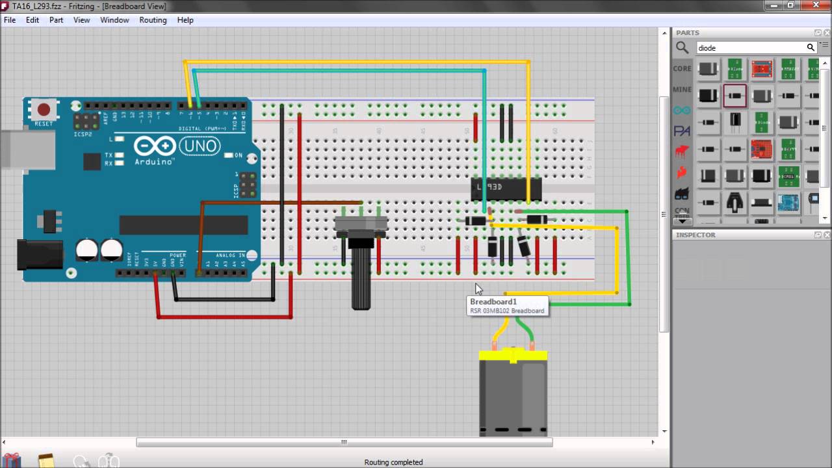Open the red bird logo parts bin
The width and height of the screenshot is (832, 468).
point(682,152)
